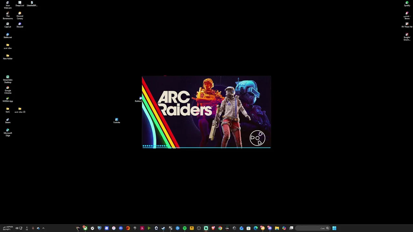The height and width of the screenshot is (232, 413).
Task: Click the ARC Raiders splash screen image
Action: click(x=206, y=112)
